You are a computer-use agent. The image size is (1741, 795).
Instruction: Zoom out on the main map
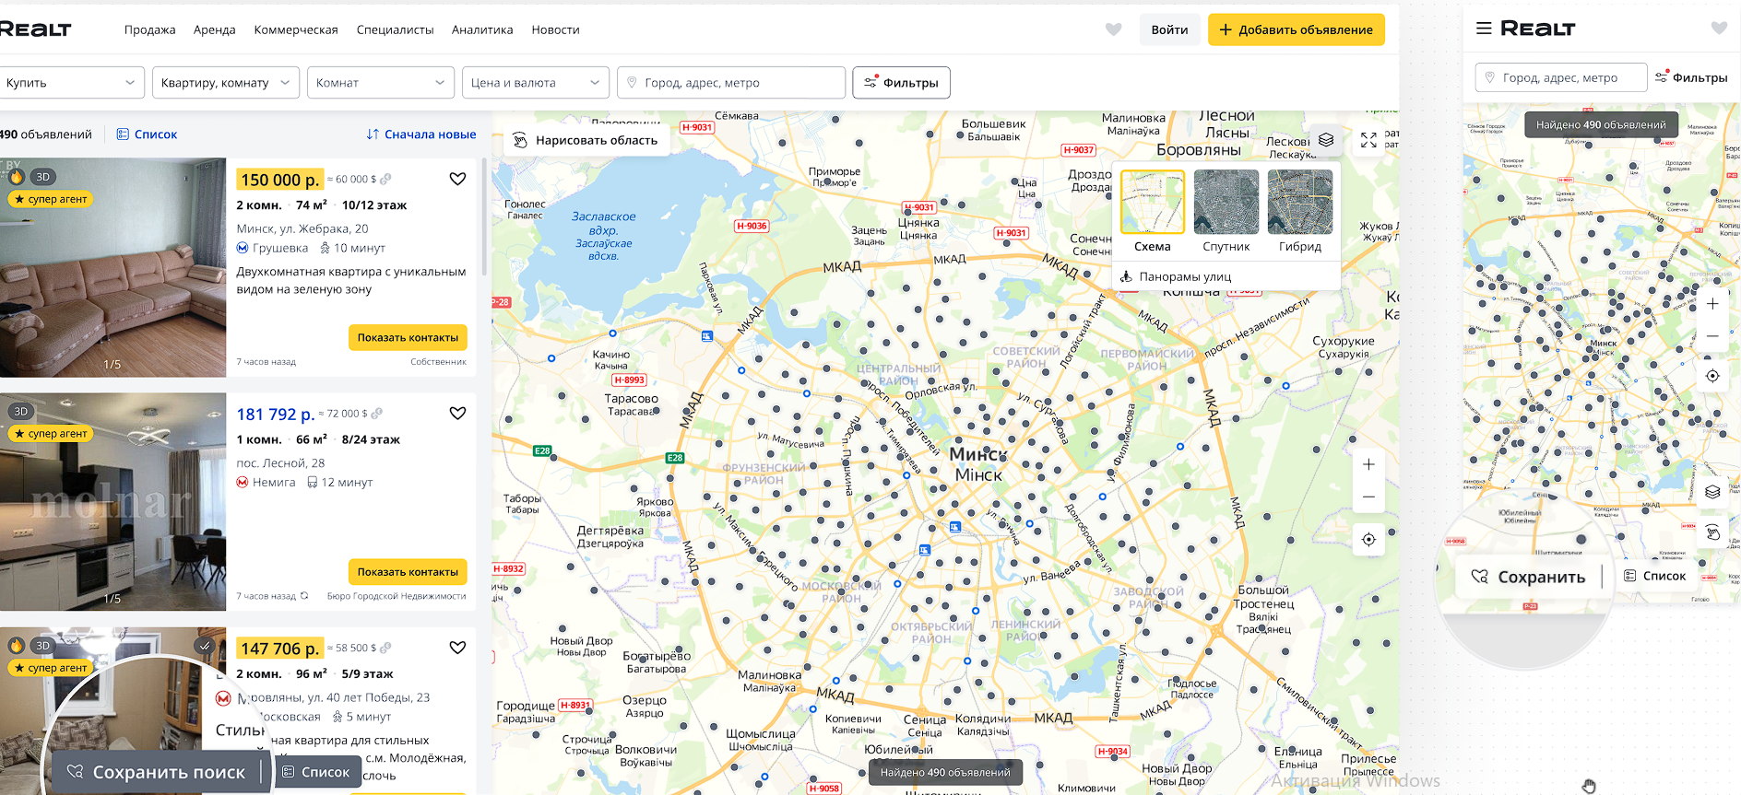[1368, 497]
